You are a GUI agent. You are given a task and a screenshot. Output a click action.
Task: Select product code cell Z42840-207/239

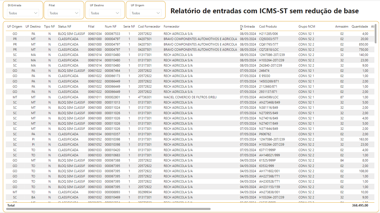[x=271, y=66]
